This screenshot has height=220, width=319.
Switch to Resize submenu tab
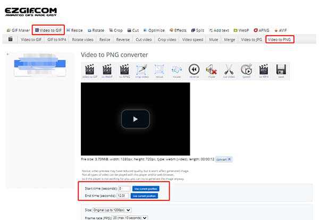pyautogui.click(x=105, y=39)
